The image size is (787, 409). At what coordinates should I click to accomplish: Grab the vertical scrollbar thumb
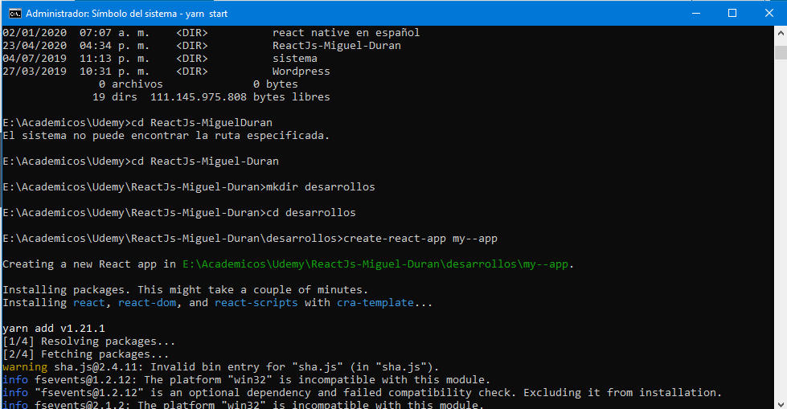(x=781, y=53)
